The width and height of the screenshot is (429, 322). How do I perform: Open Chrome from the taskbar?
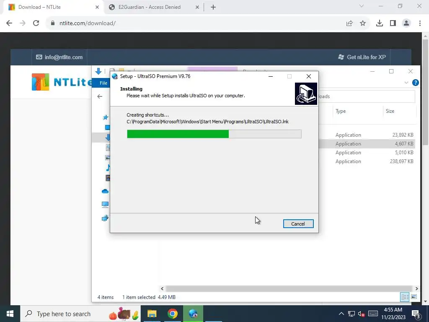173,314
